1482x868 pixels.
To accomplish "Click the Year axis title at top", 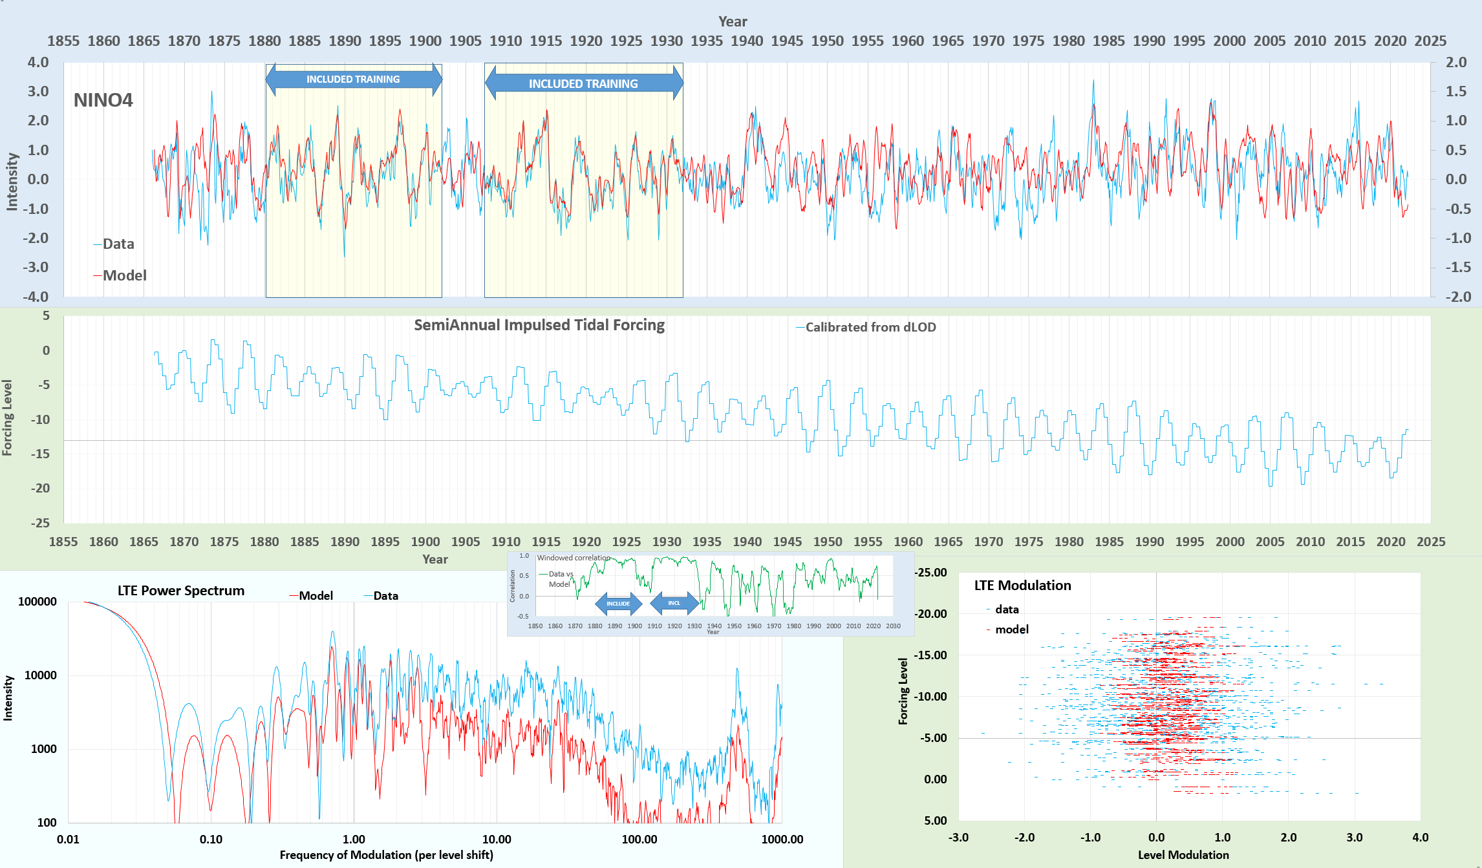I will point(733,21).
